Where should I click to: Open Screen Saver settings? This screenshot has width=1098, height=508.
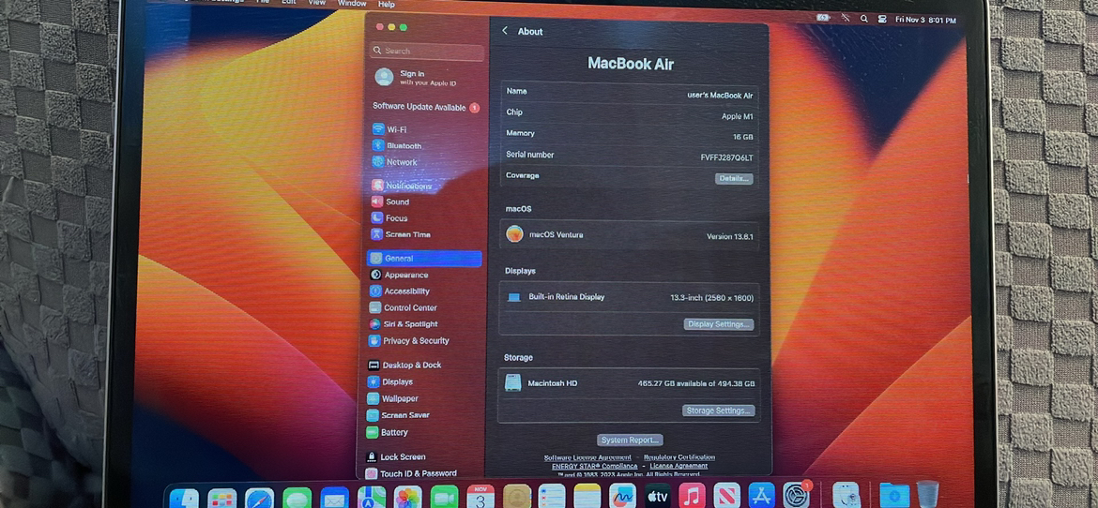[398, 415]
